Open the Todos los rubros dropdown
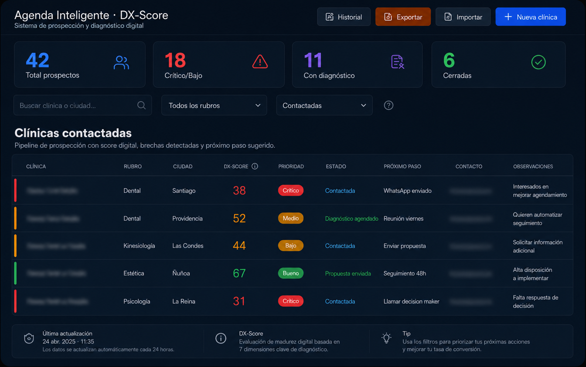Image resolution: width=586 pixels, height=367 pixels. tap(214, 105)
